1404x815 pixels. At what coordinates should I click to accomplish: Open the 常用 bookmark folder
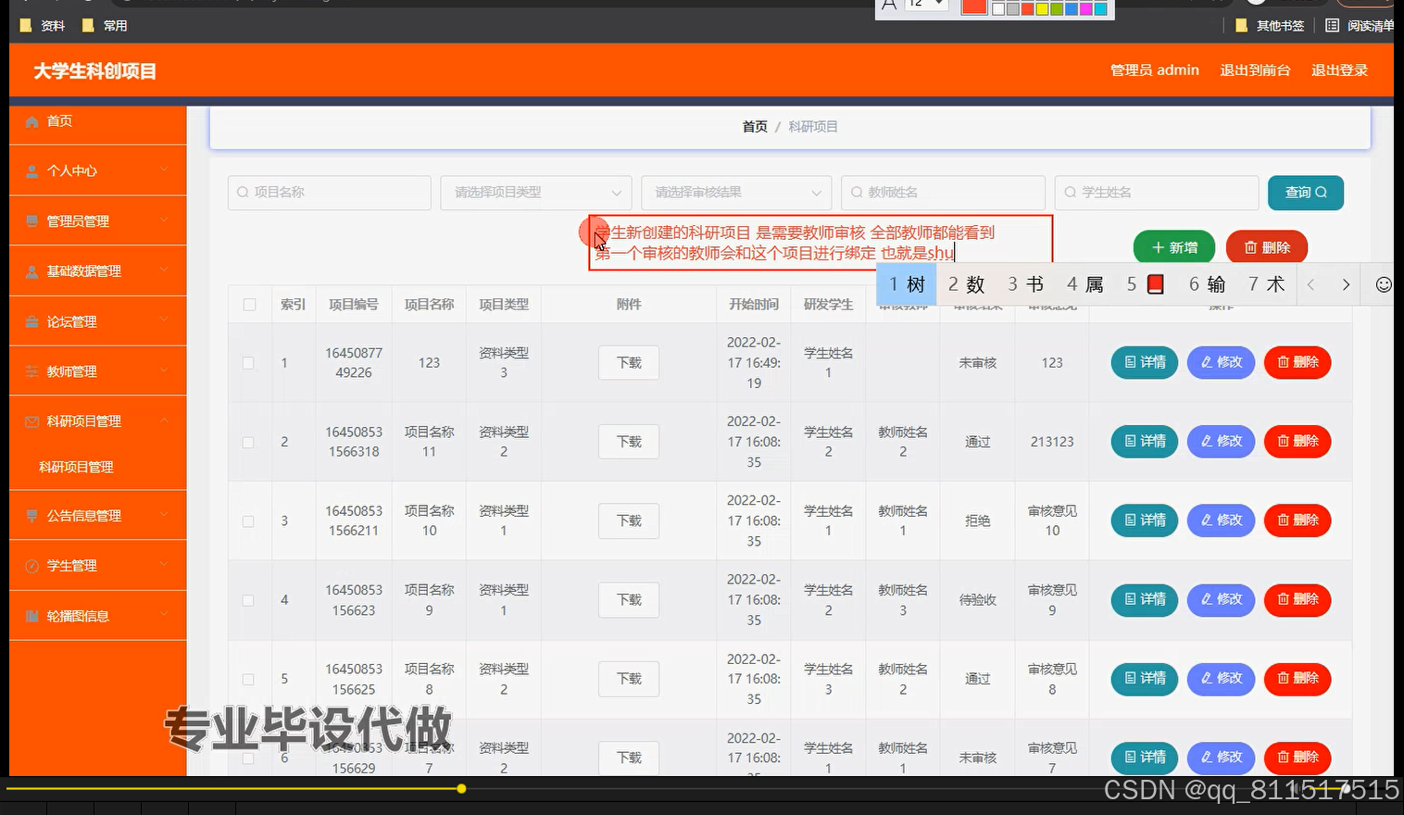pos(105,26)
